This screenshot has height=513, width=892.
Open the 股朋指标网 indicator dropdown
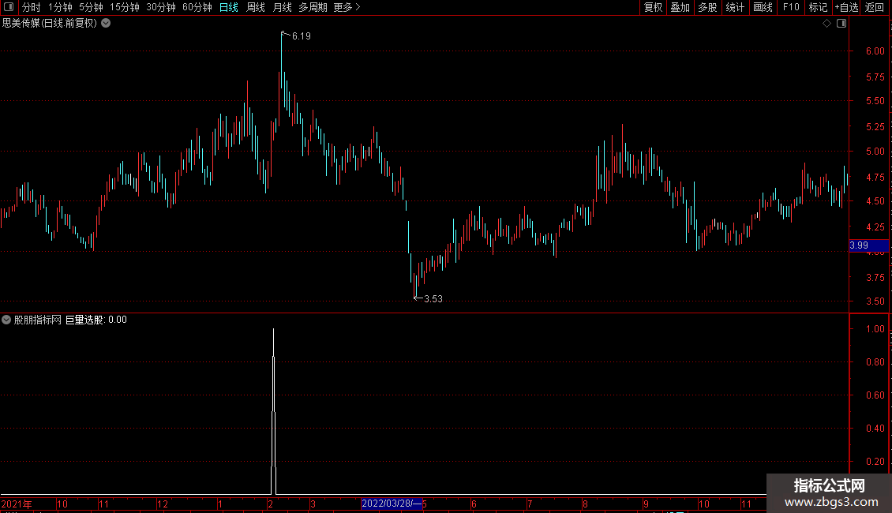(x=6, y=320)
